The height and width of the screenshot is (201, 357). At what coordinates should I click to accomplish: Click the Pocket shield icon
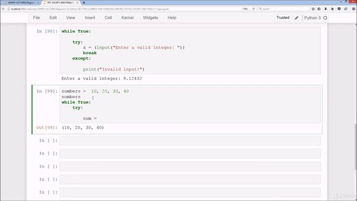pyautogui.click(x=339, y=9)
